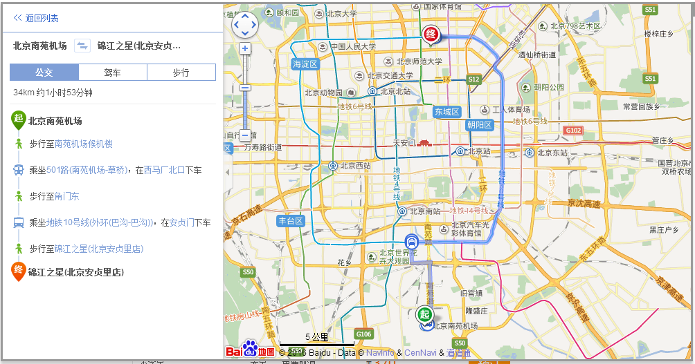Click the map pan direction control
This screenshot has height=364, width=695.
(245, 25)
